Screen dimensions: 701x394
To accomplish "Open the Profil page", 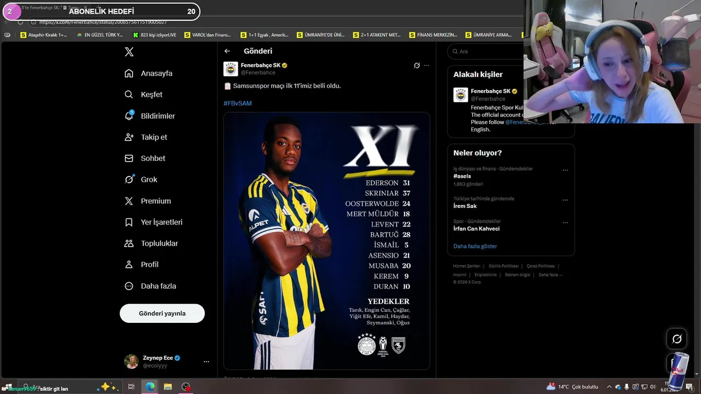I will click(x=141, y=265).
